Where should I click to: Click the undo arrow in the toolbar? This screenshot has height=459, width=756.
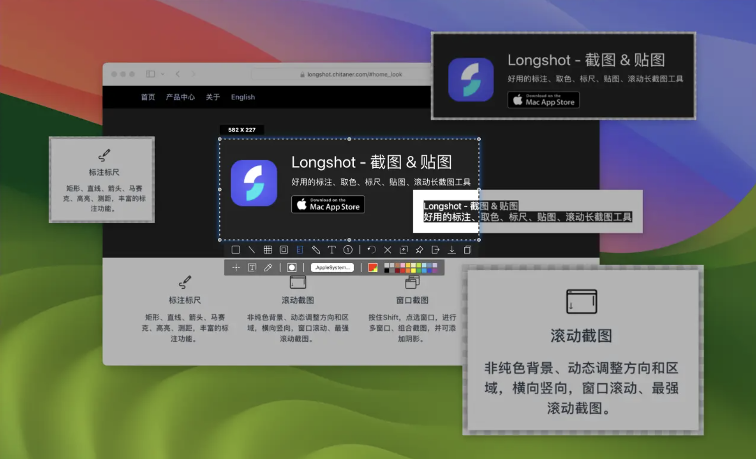click(372, 250)
